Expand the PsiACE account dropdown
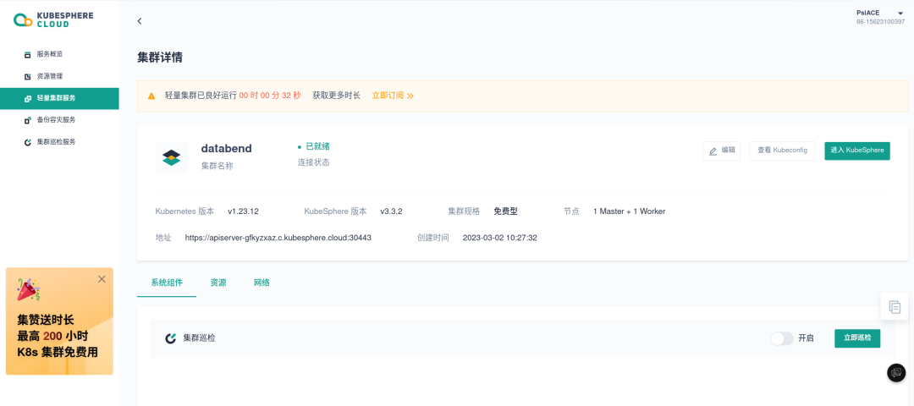The image size is (914, 406). point(900,13)
